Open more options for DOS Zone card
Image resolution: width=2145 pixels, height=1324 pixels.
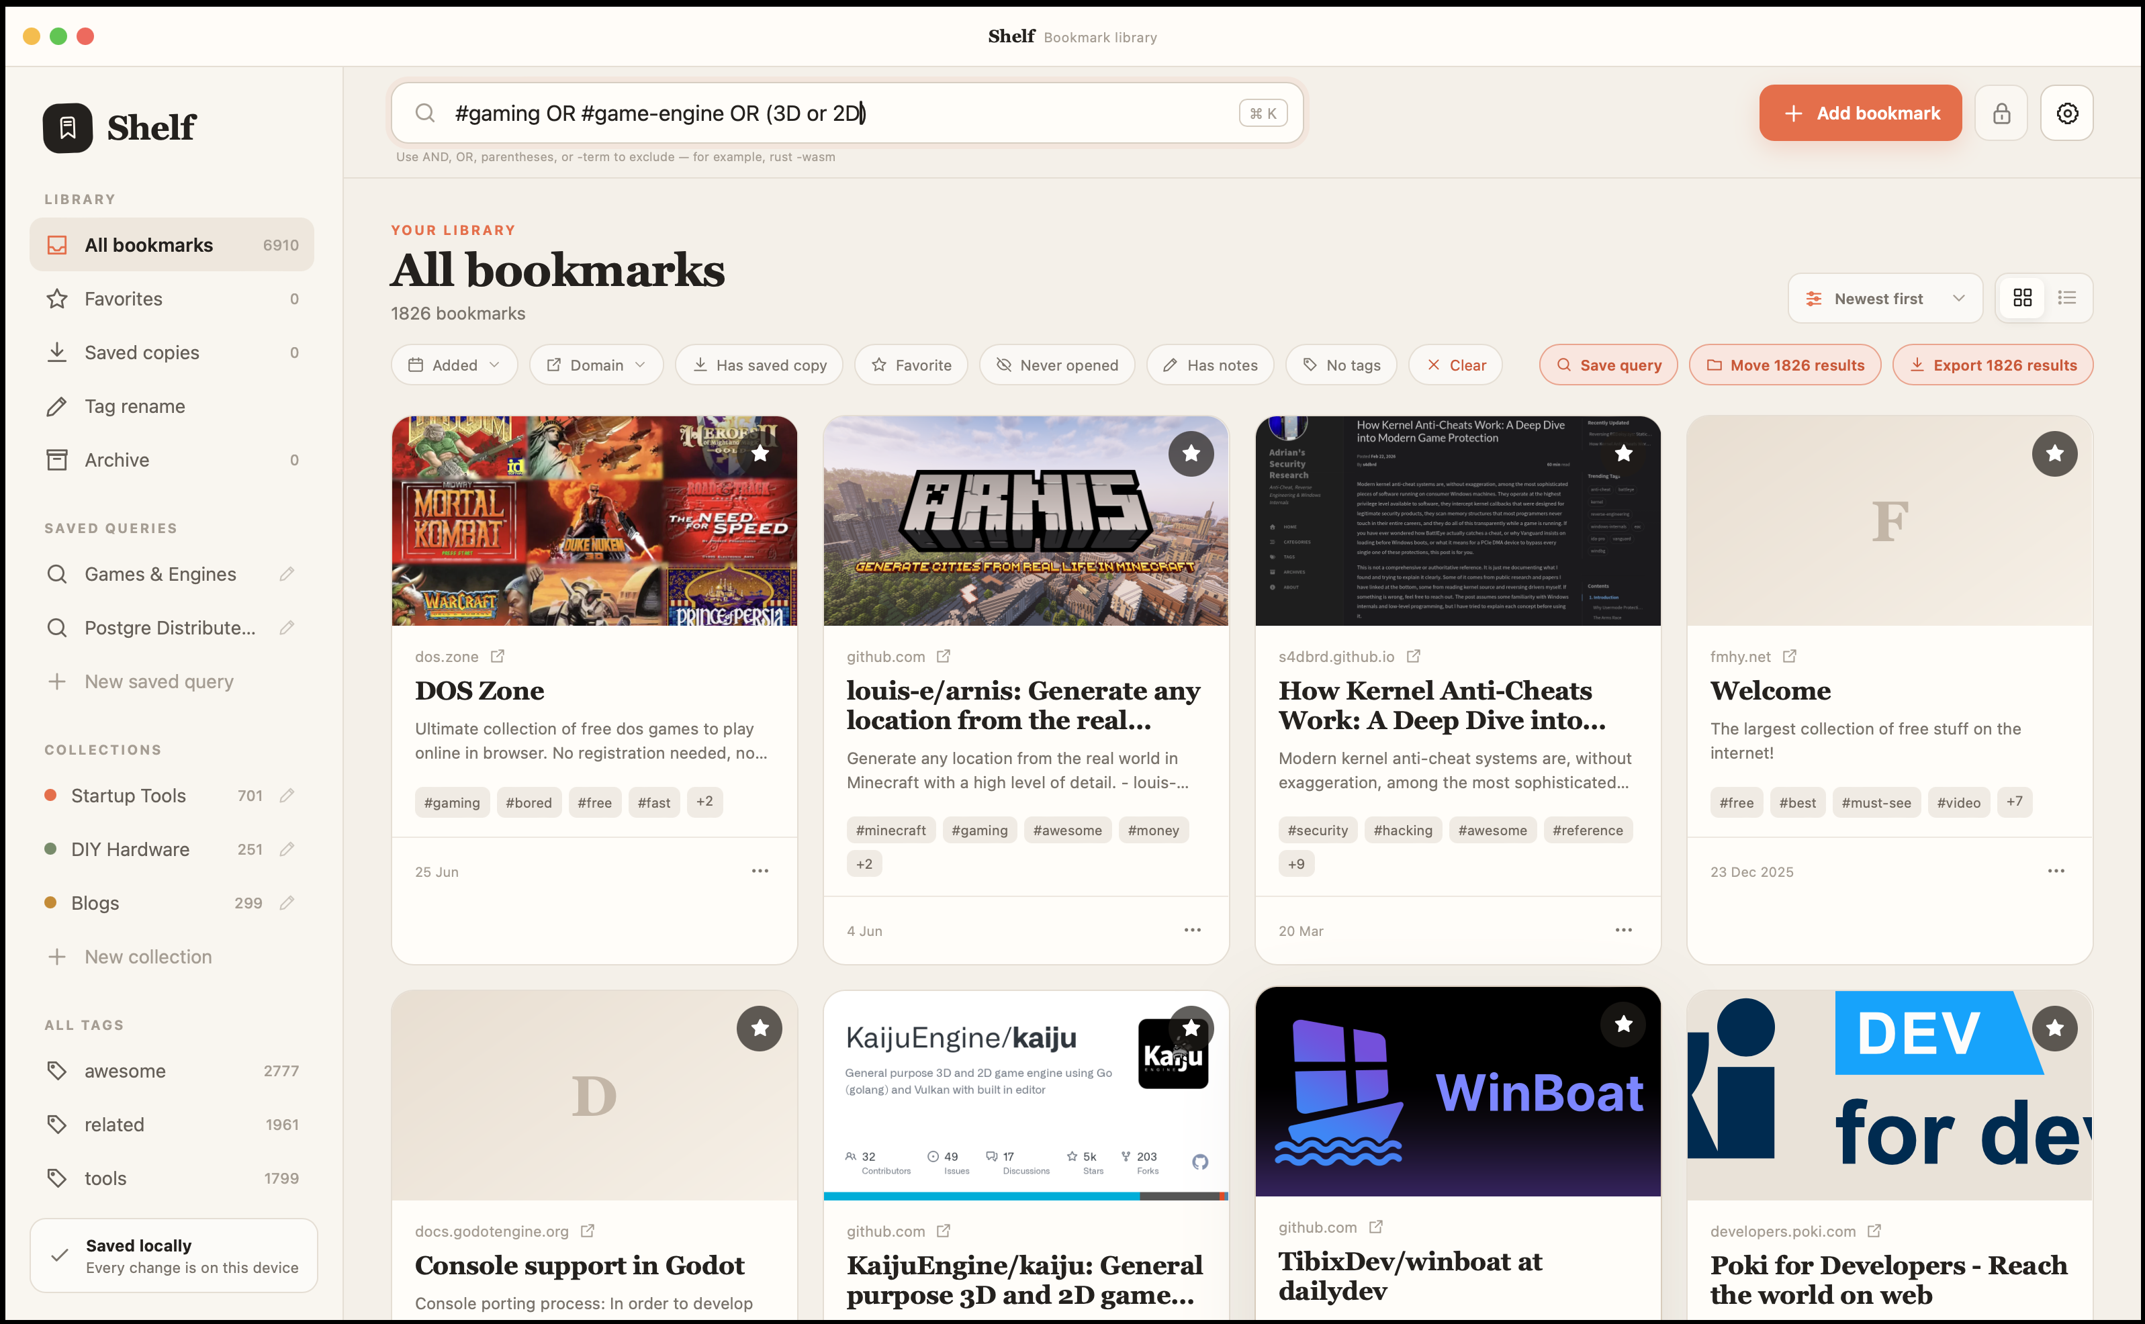click(x=760, y=871)
